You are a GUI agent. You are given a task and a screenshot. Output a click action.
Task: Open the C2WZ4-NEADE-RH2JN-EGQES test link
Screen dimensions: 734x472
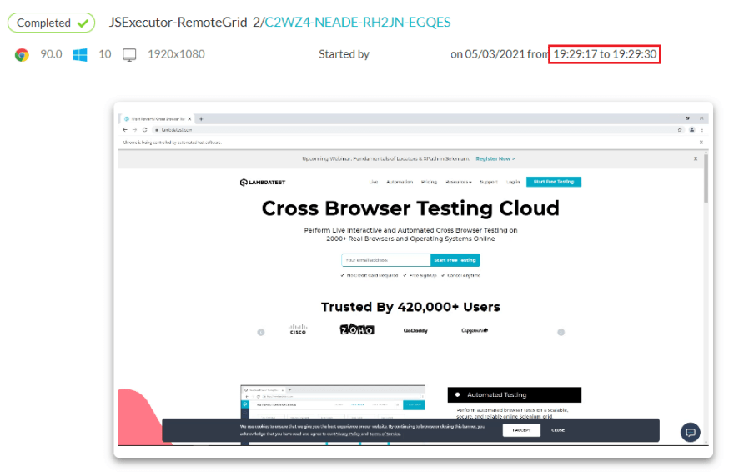tap(358, 22)
